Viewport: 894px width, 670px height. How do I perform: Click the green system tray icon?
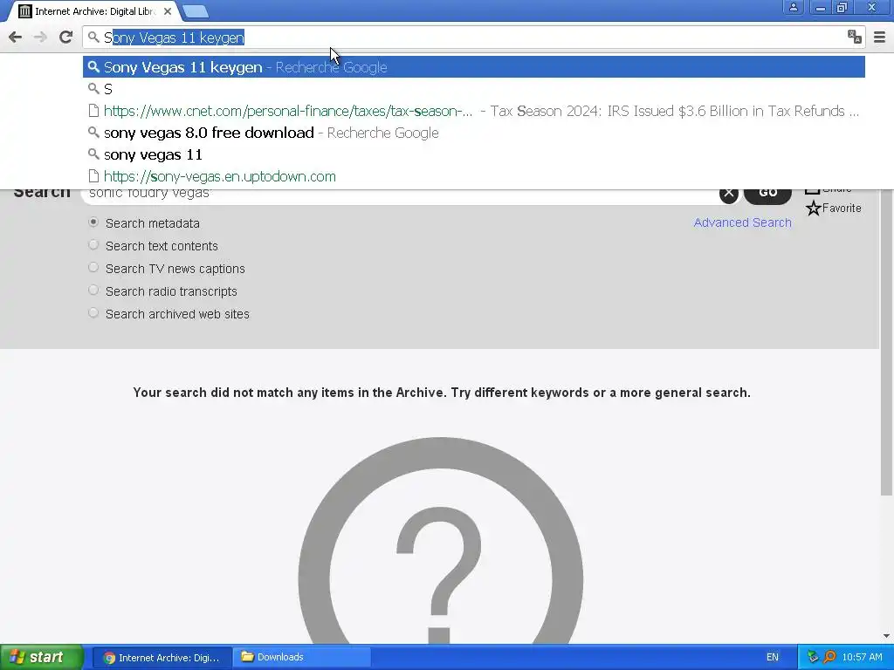(x=813, y=658)
